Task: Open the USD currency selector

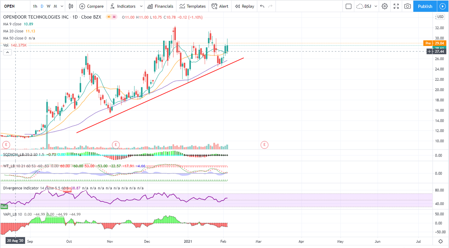Action: click(440, 17)
